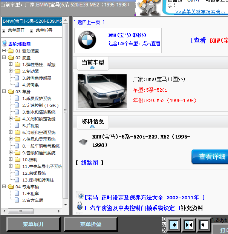Click the view control left-arrow icon
Screen dimensions: 228x234
204,225
